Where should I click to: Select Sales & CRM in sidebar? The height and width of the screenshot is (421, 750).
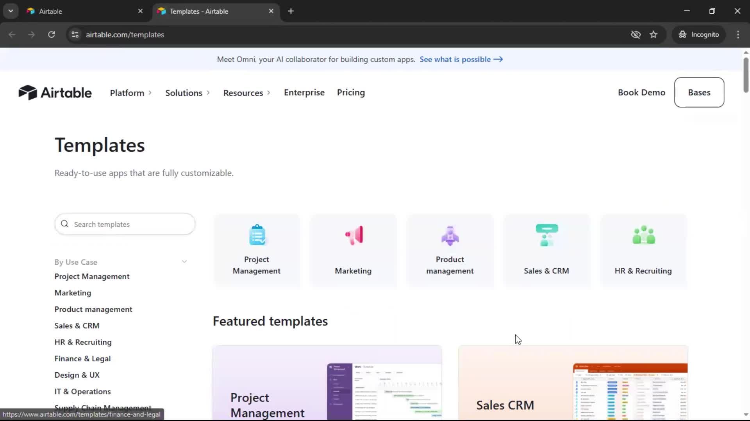click(77, 325)
